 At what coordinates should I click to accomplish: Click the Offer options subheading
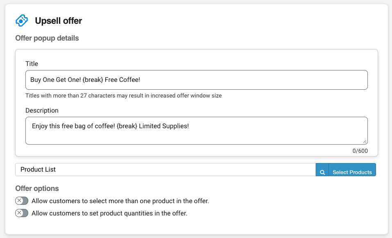37,188
